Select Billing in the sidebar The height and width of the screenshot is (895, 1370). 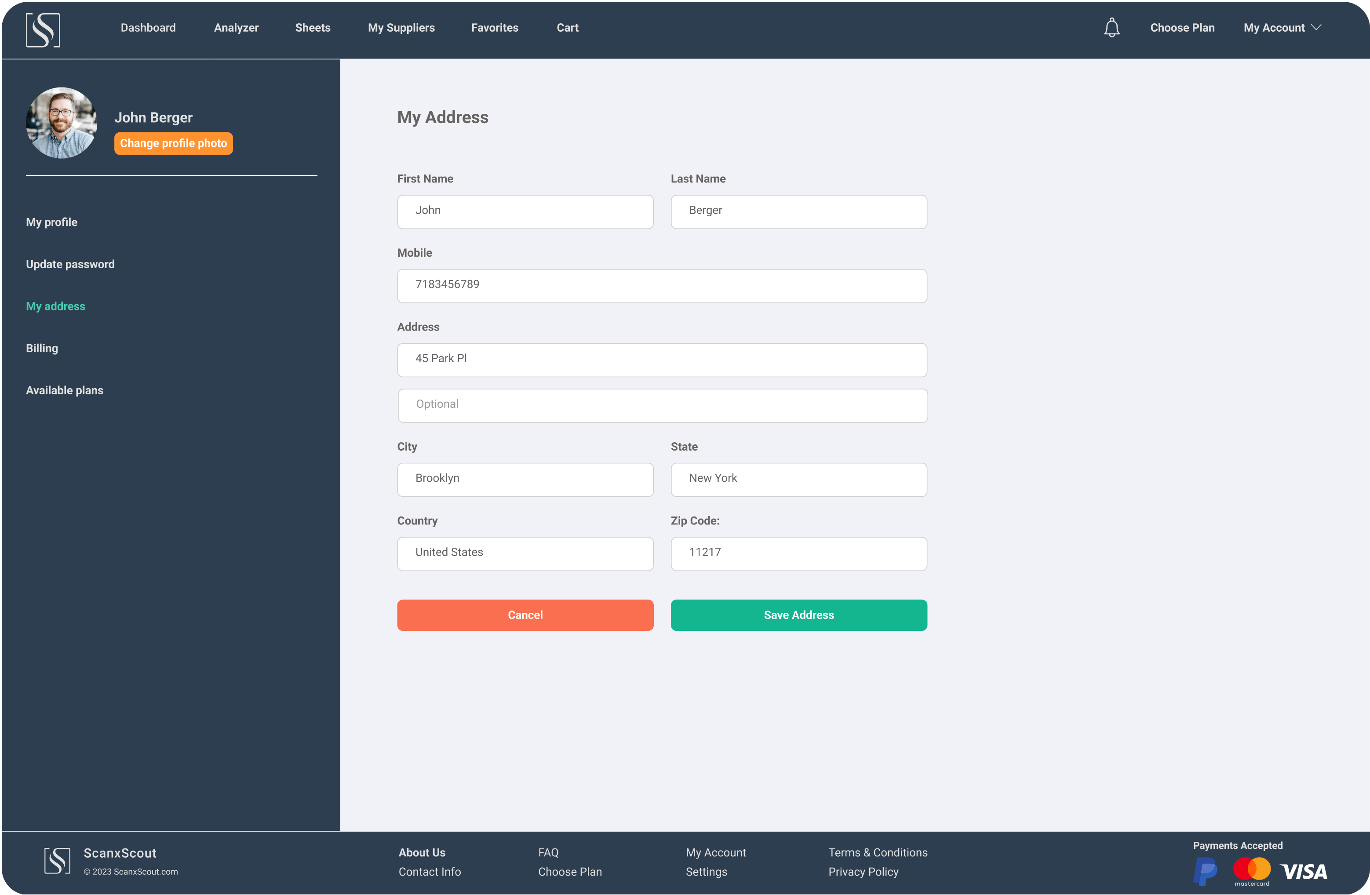(x=42, y=348)
